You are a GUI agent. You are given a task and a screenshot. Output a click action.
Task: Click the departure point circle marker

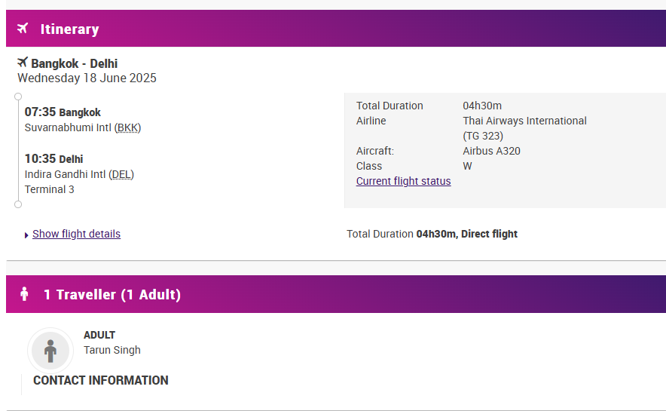click(x=18, y=97)
